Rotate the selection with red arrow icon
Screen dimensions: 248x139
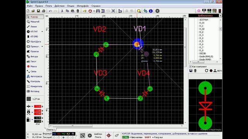tap(90, 11)
